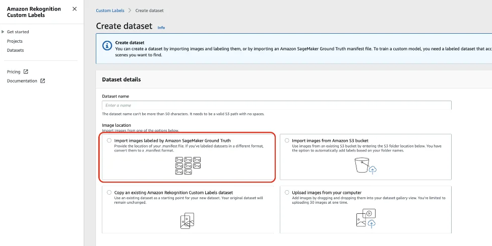Click the external link icon beside Documentation
Viewport: 492px width, 246px height.
pyautogui.click(x=42, y=81)
